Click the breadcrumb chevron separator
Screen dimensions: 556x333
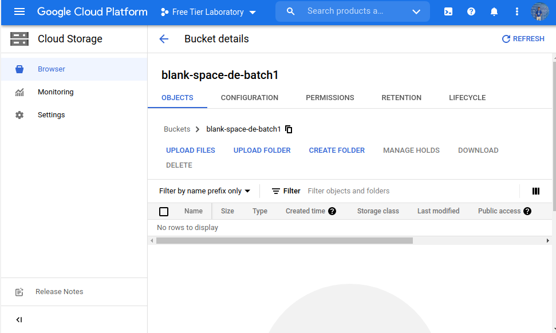(198, 129)
